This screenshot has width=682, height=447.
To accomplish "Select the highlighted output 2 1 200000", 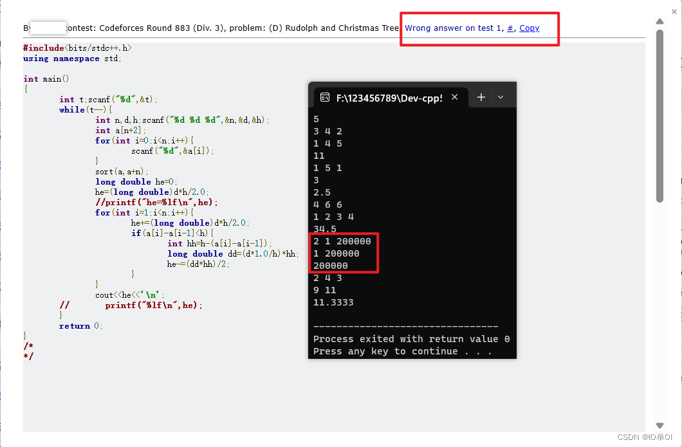I will click(343, 241).
